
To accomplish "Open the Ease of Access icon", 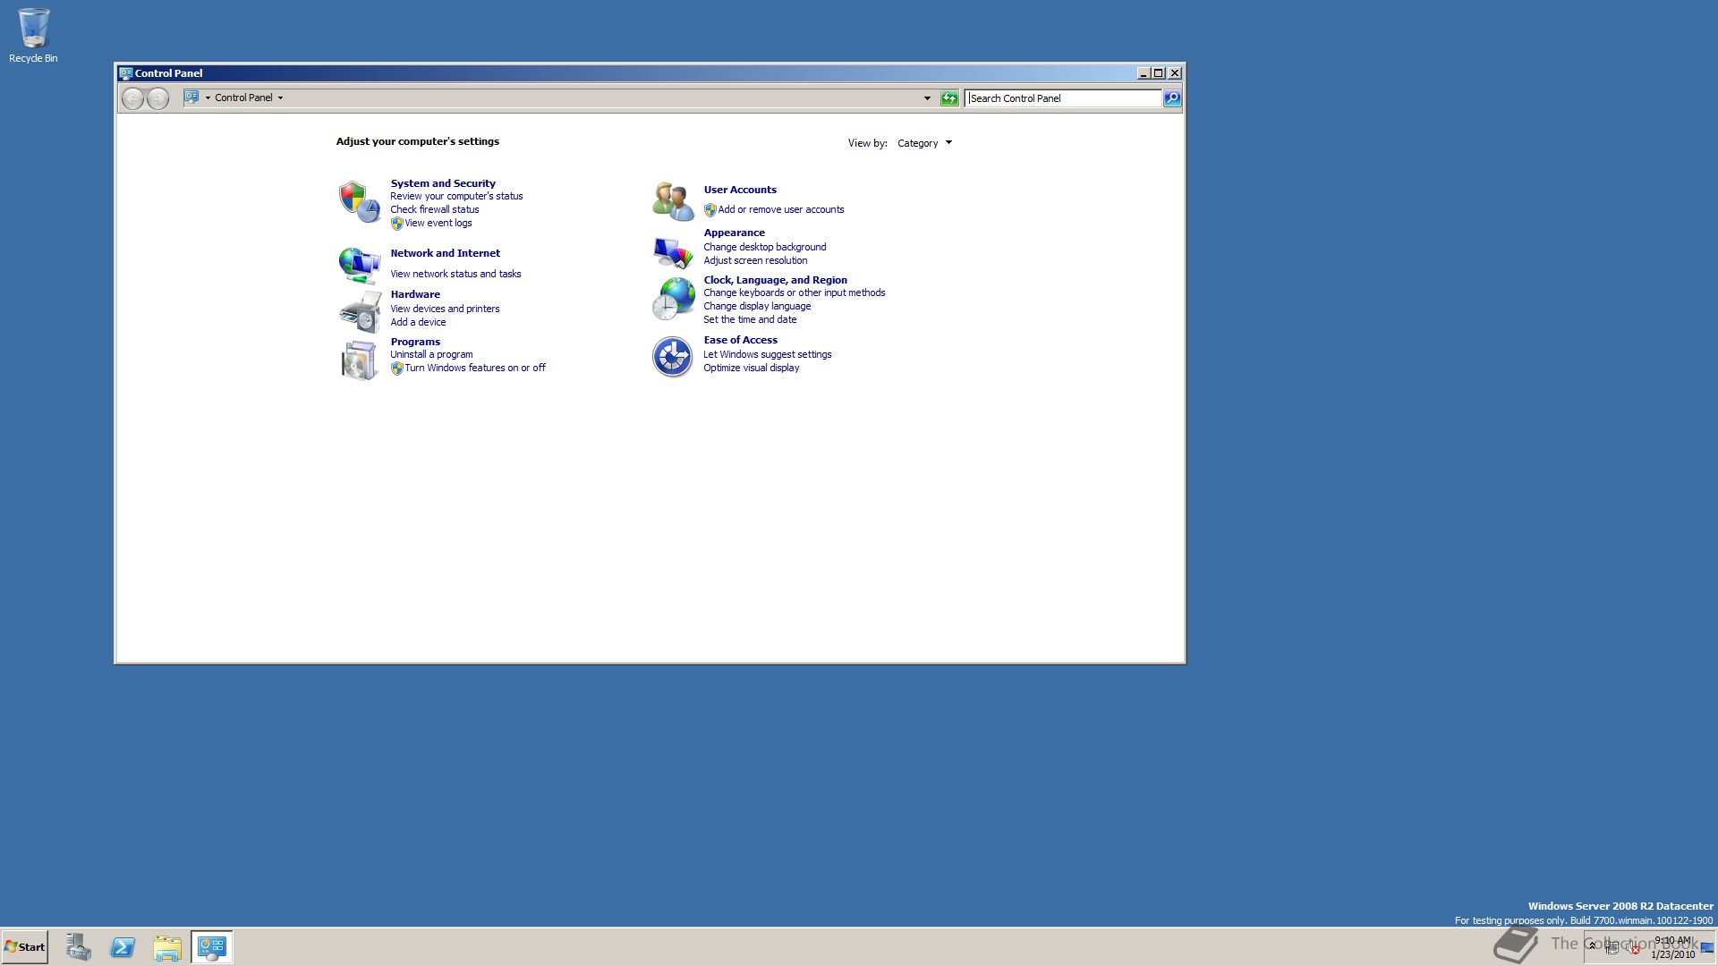I will 672,357.
